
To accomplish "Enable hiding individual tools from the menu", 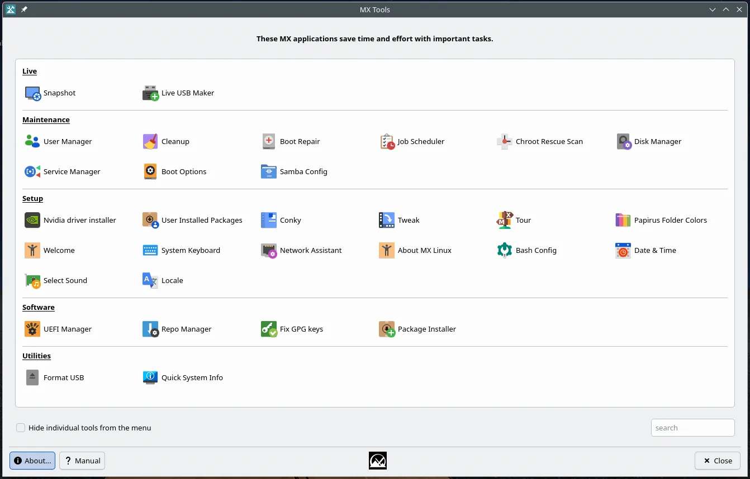I will click(20, 427).
